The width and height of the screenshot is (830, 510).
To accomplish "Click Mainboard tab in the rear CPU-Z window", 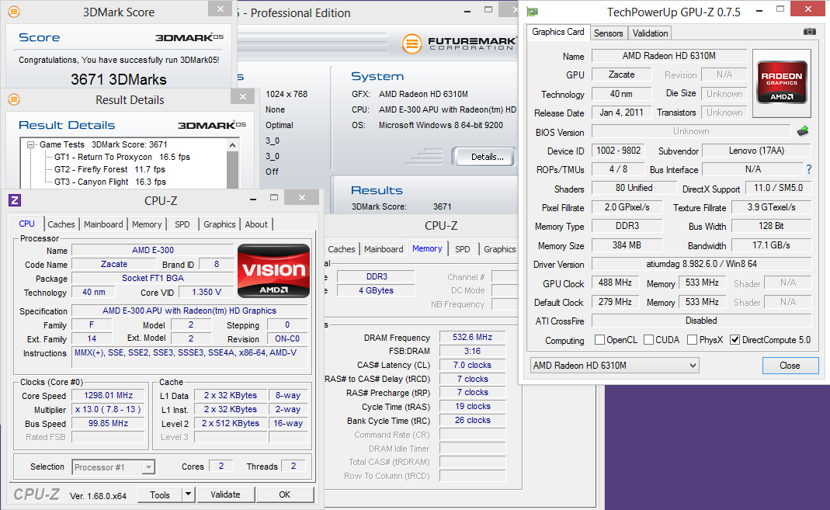I will pyautogui.click(x=384, y=248).
